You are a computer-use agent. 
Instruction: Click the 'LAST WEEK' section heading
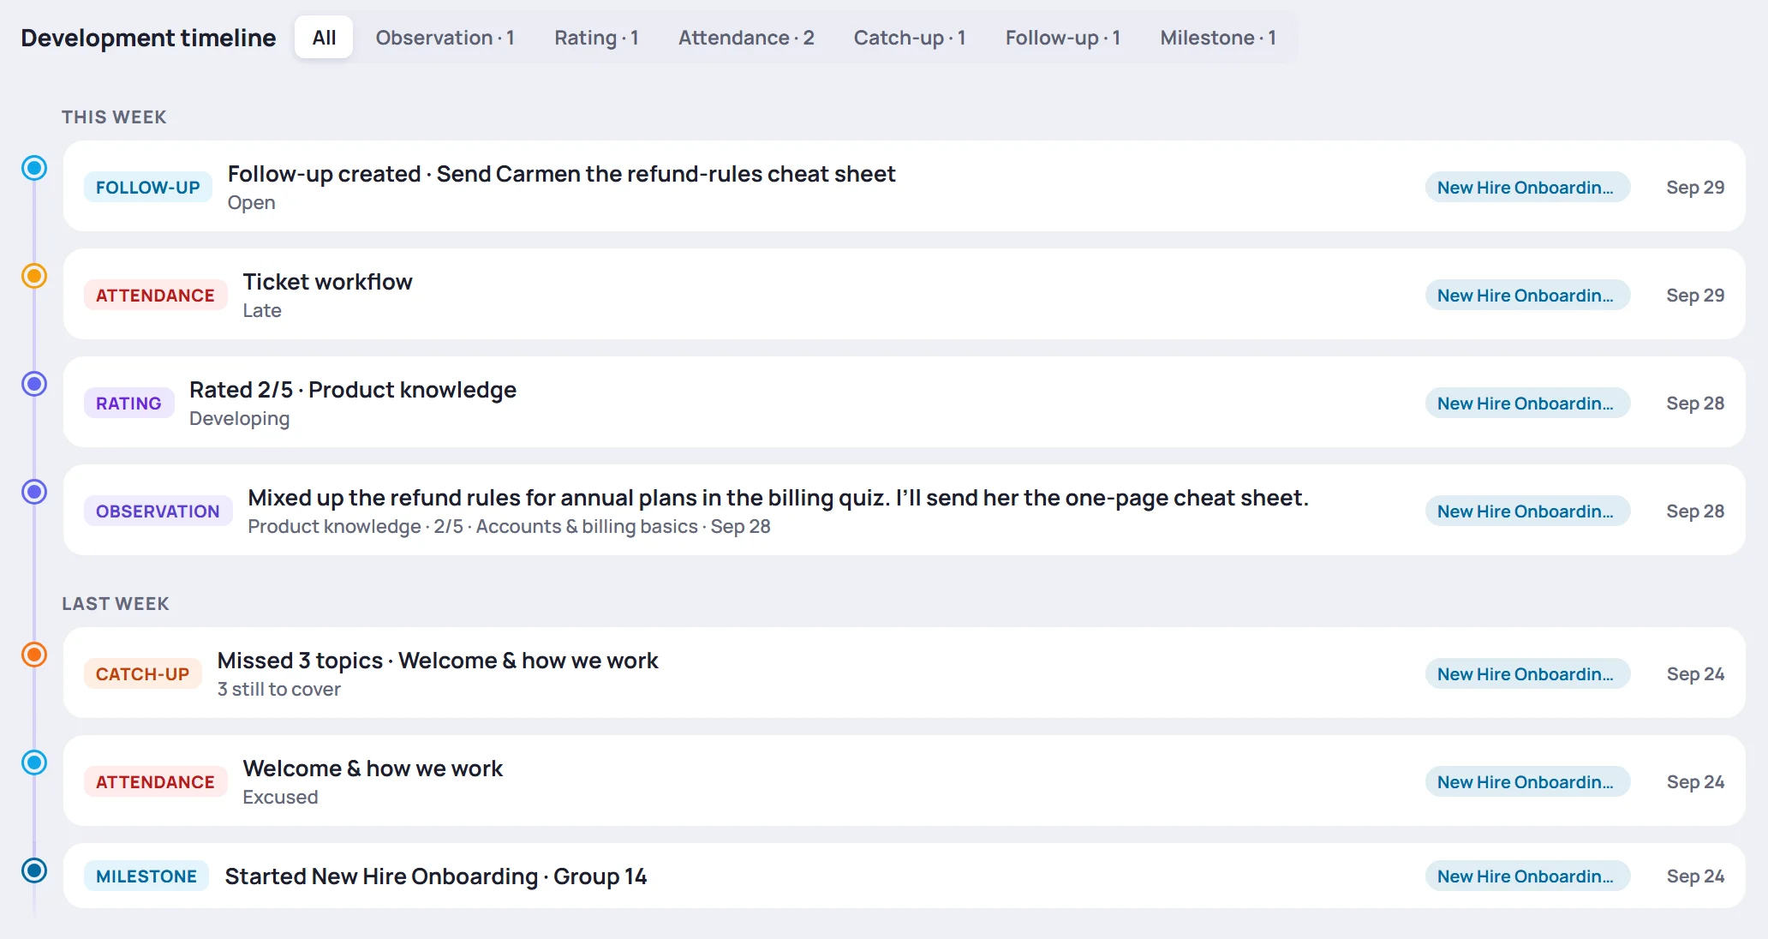[116, 604]
